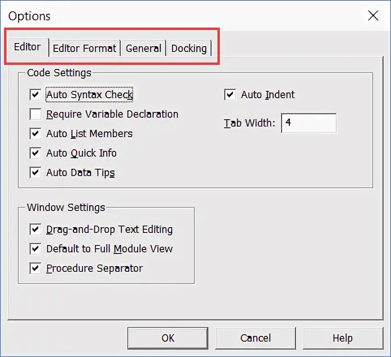Click the Tab Width input field
This screenshot has height=357, width=391.
pos(308,123)
